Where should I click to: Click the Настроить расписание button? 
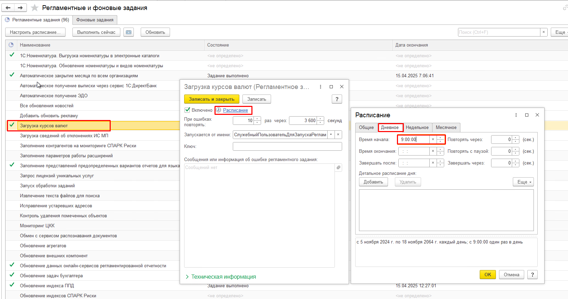pos(35,32)
